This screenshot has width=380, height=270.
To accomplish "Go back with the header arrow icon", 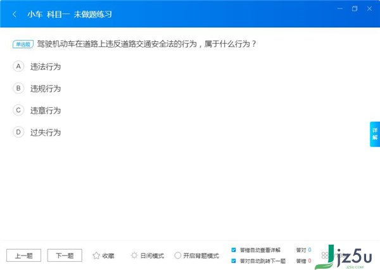I will (15, 15).
